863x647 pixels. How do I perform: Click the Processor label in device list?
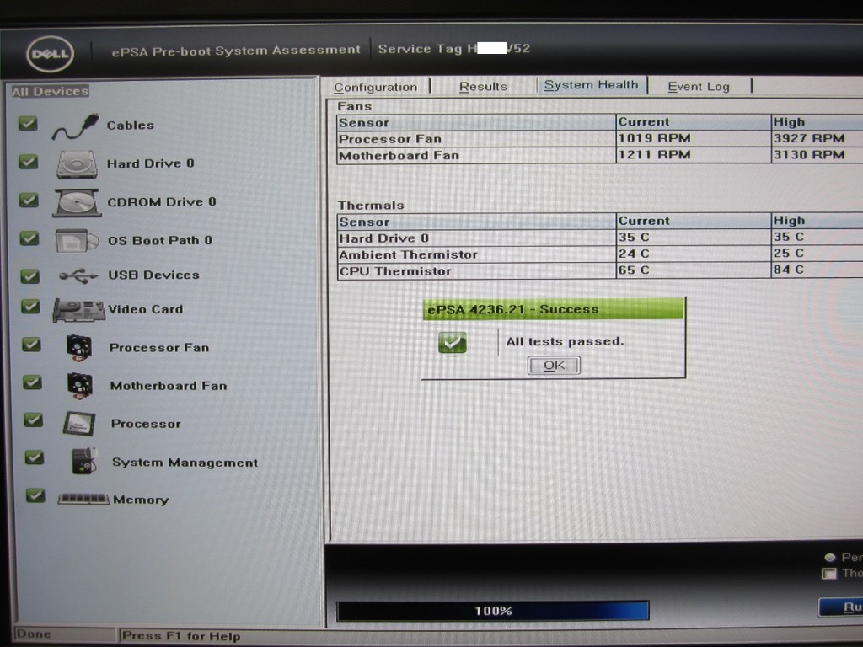(146, 424)
